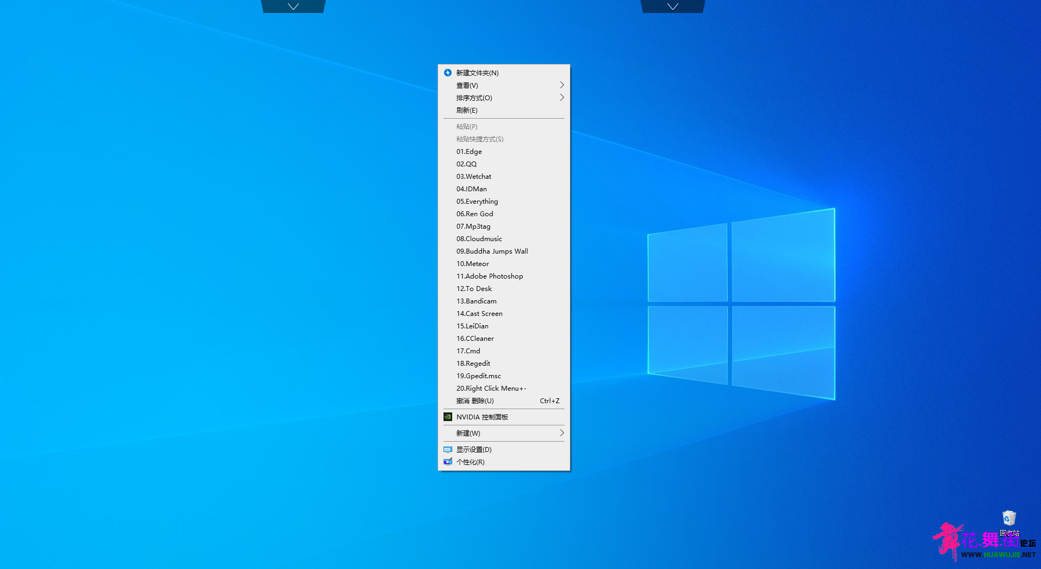The image size is (1041, 569).
Task: Open the 排序方式(O) menu entry
Action: pyautogui.click(x=504, y=98)
